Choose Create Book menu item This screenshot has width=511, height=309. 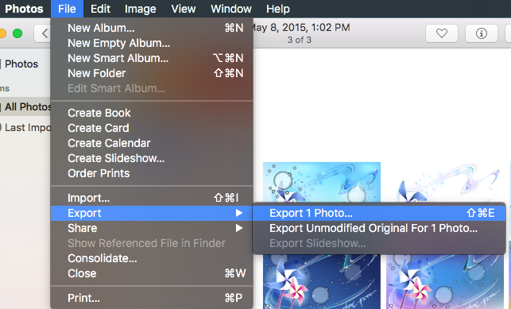pyautogui.click(x=152, y=113)
